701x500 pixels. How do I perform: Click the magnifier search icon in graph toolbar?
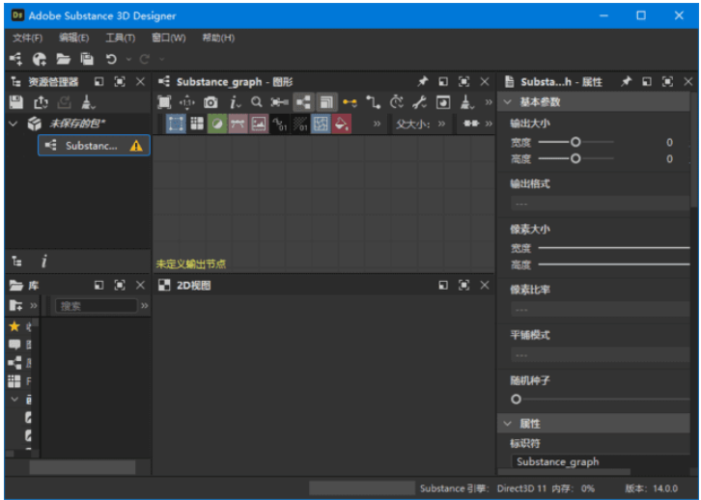click(256, 102)
